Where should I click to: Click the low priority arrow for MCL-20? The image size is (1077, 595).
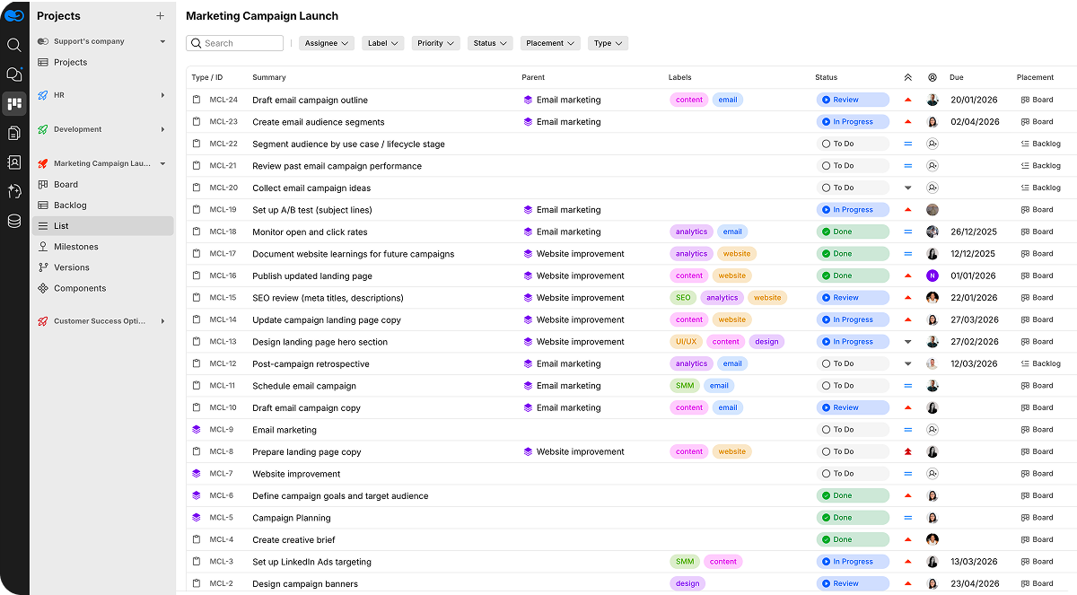point(907,188)
